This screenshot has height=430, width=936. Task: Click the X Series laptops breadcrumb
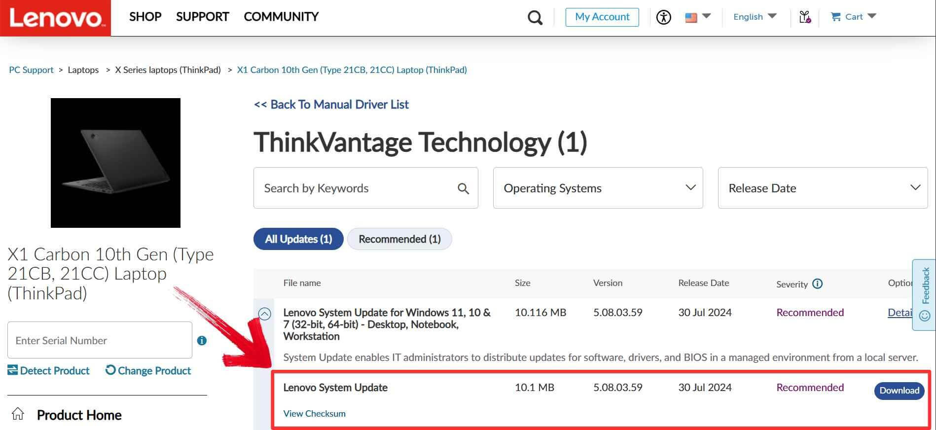click(x=168, y=70)
